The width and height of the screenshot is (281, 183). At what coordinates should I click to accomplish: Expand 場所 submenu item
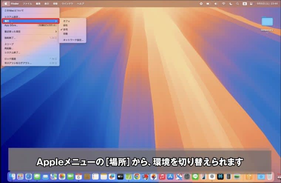pos(30,21)
